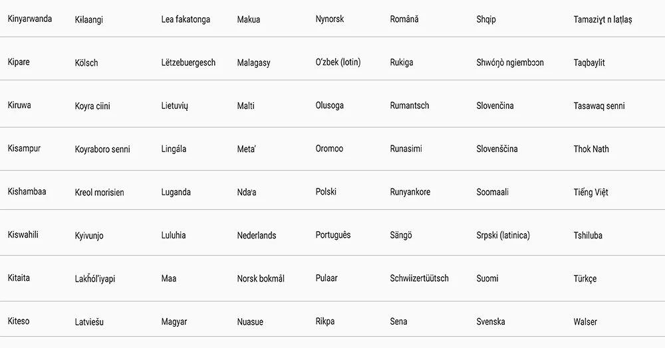Screen dimensions: 665x348
Task: Select Polski language option
Action: 326,192
